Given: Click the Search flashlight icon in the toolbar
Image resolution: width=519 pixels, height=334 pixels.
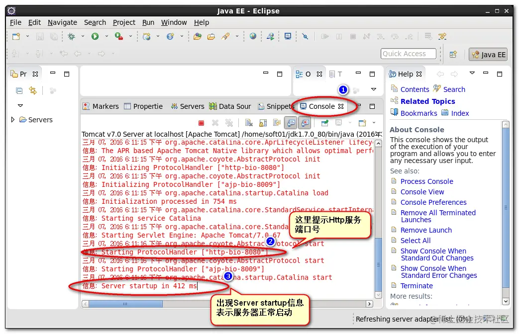Looking at the screenshot, I should tap(226, 36).
